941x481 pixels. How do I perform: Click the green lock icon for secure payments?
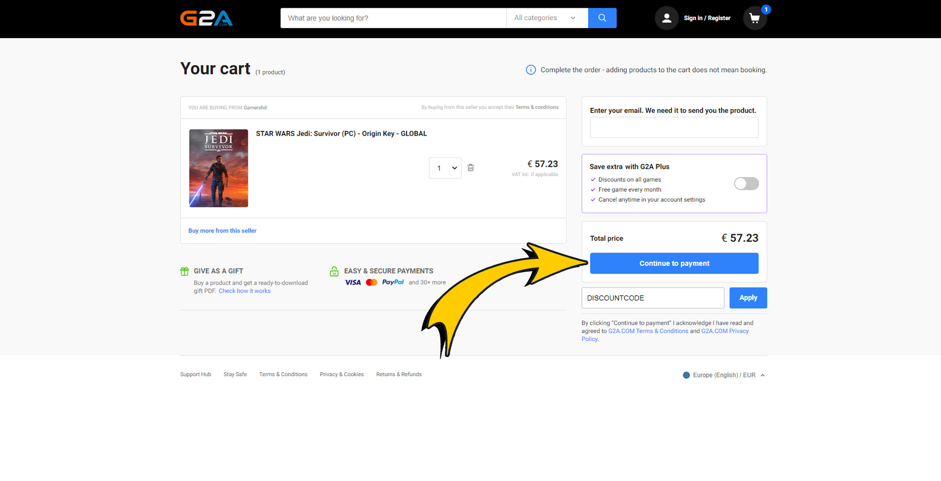334,271
